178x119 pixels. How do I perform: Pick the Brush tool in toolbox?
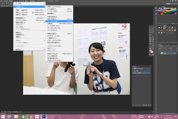[153, 34]
